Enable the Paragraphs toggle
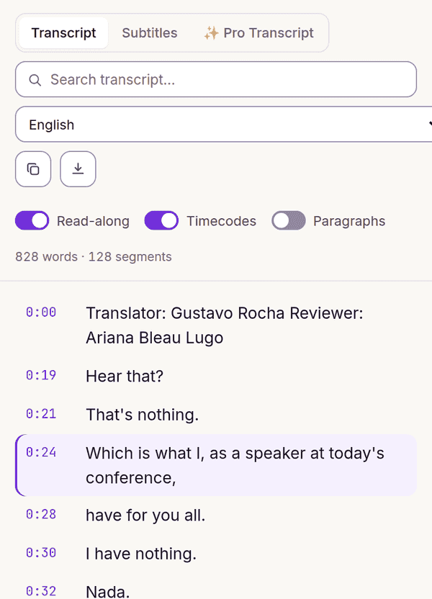432x599 pixels. pyautogui.click(x=289, y=220)
